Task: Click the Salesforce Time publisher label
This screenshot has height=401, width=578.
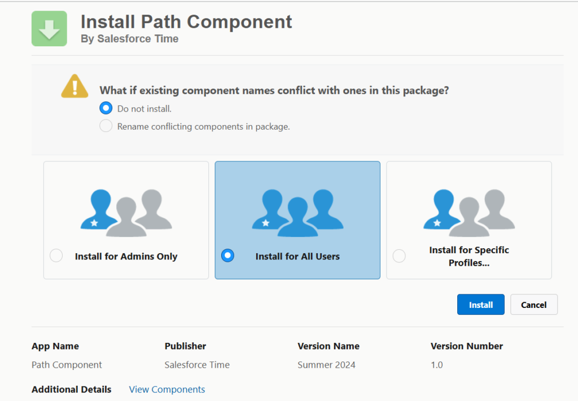Action: 197,365
